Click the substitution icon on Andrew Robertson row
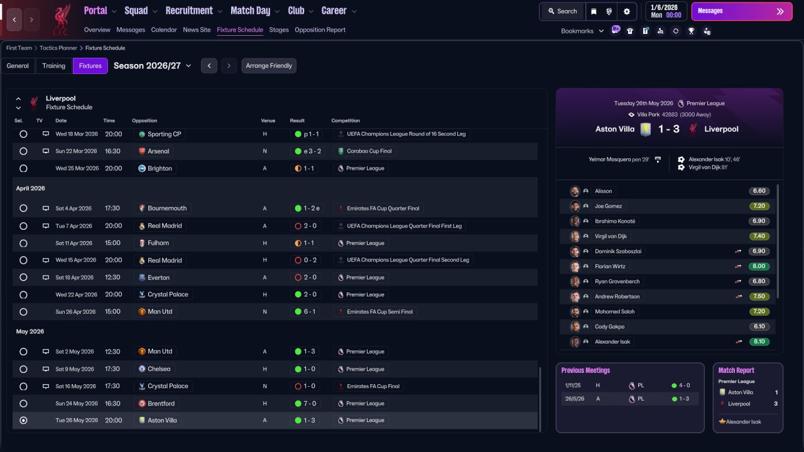The image size is (804, 452). [x=739, y=296]
